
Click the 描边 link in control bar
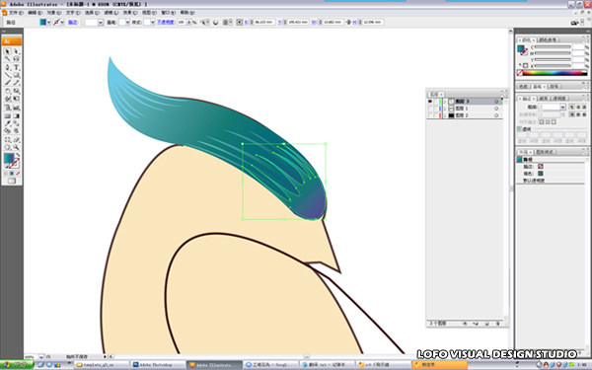point(72,23)
